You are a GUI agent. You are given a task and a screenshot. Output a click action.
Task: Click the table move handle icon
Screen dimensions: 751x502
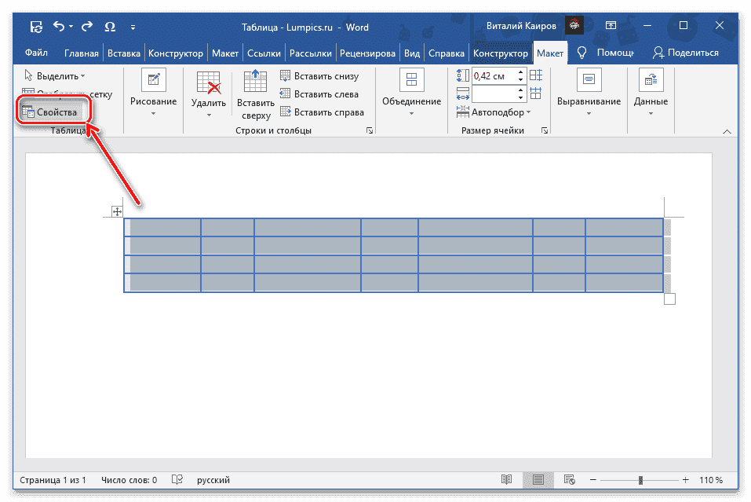pos(117,211)
